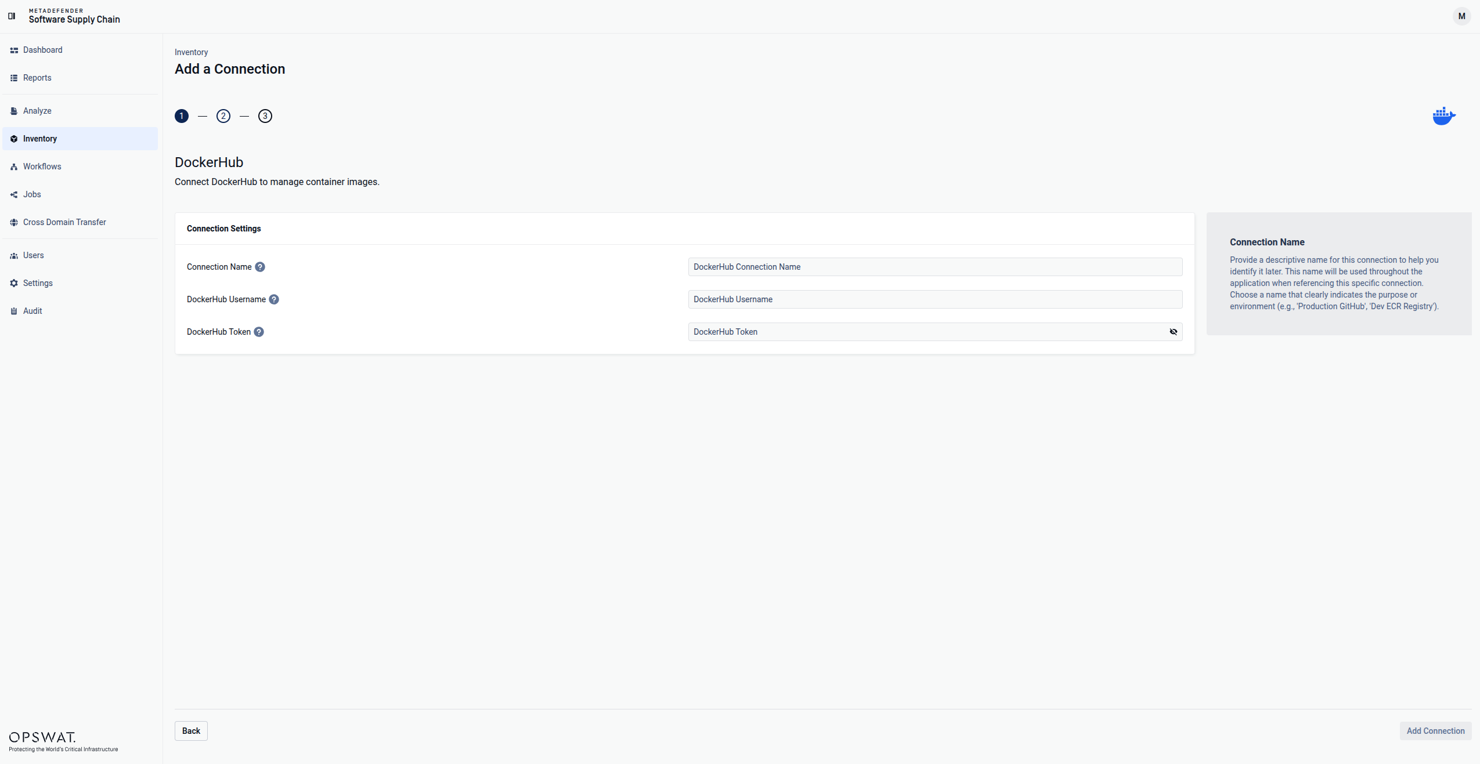Click the Jobs share-nodes icon
The width and height of the screenshot is (1480, 764).
14,195
